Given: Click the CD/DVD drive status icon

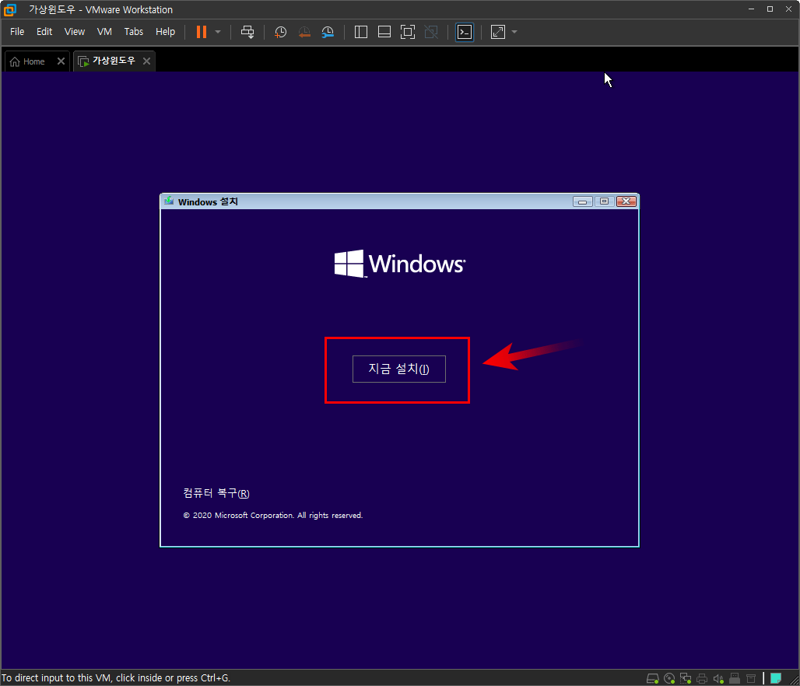Looking at the screenshot, I should [669, 678].
